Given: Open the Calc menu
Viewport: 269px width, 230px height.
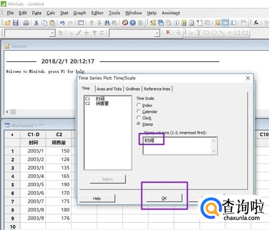Looking at the screenshot, I should pos(51,13).
